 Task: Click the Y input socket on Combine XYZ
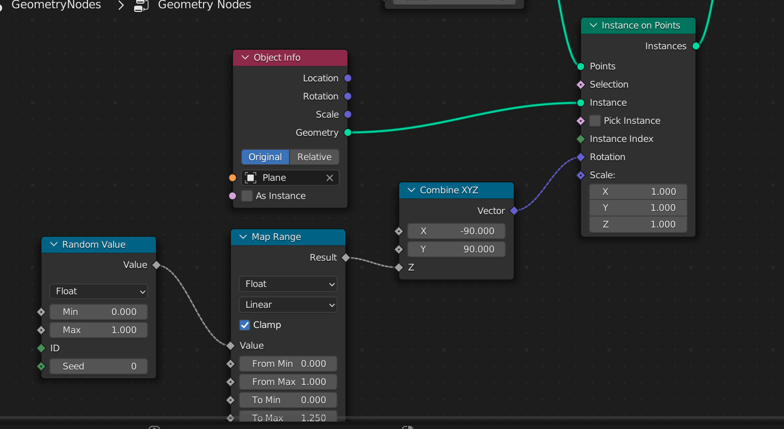(x=399, y=249)
